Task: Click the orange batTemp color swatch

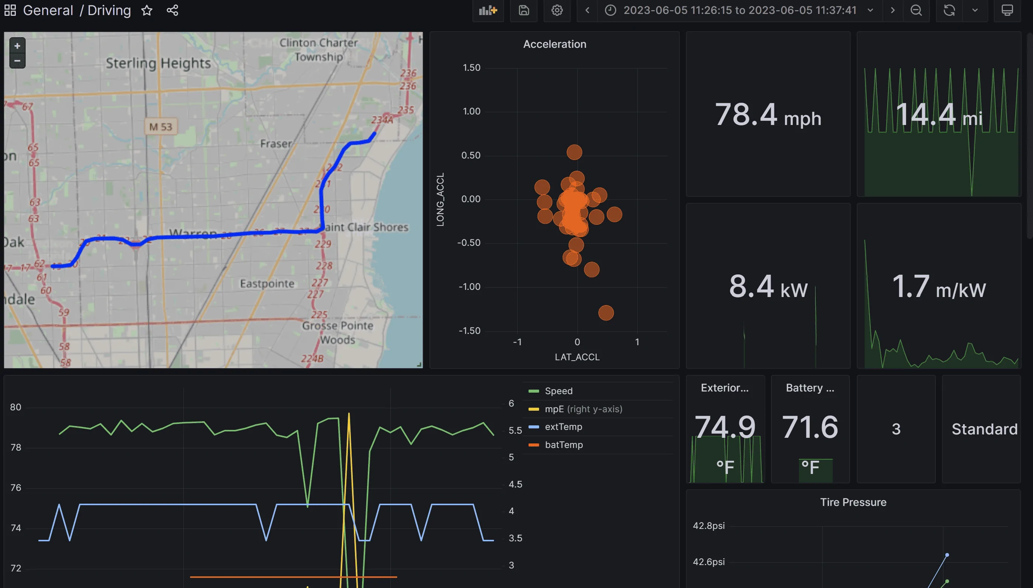Action: (x=533, y=445)
